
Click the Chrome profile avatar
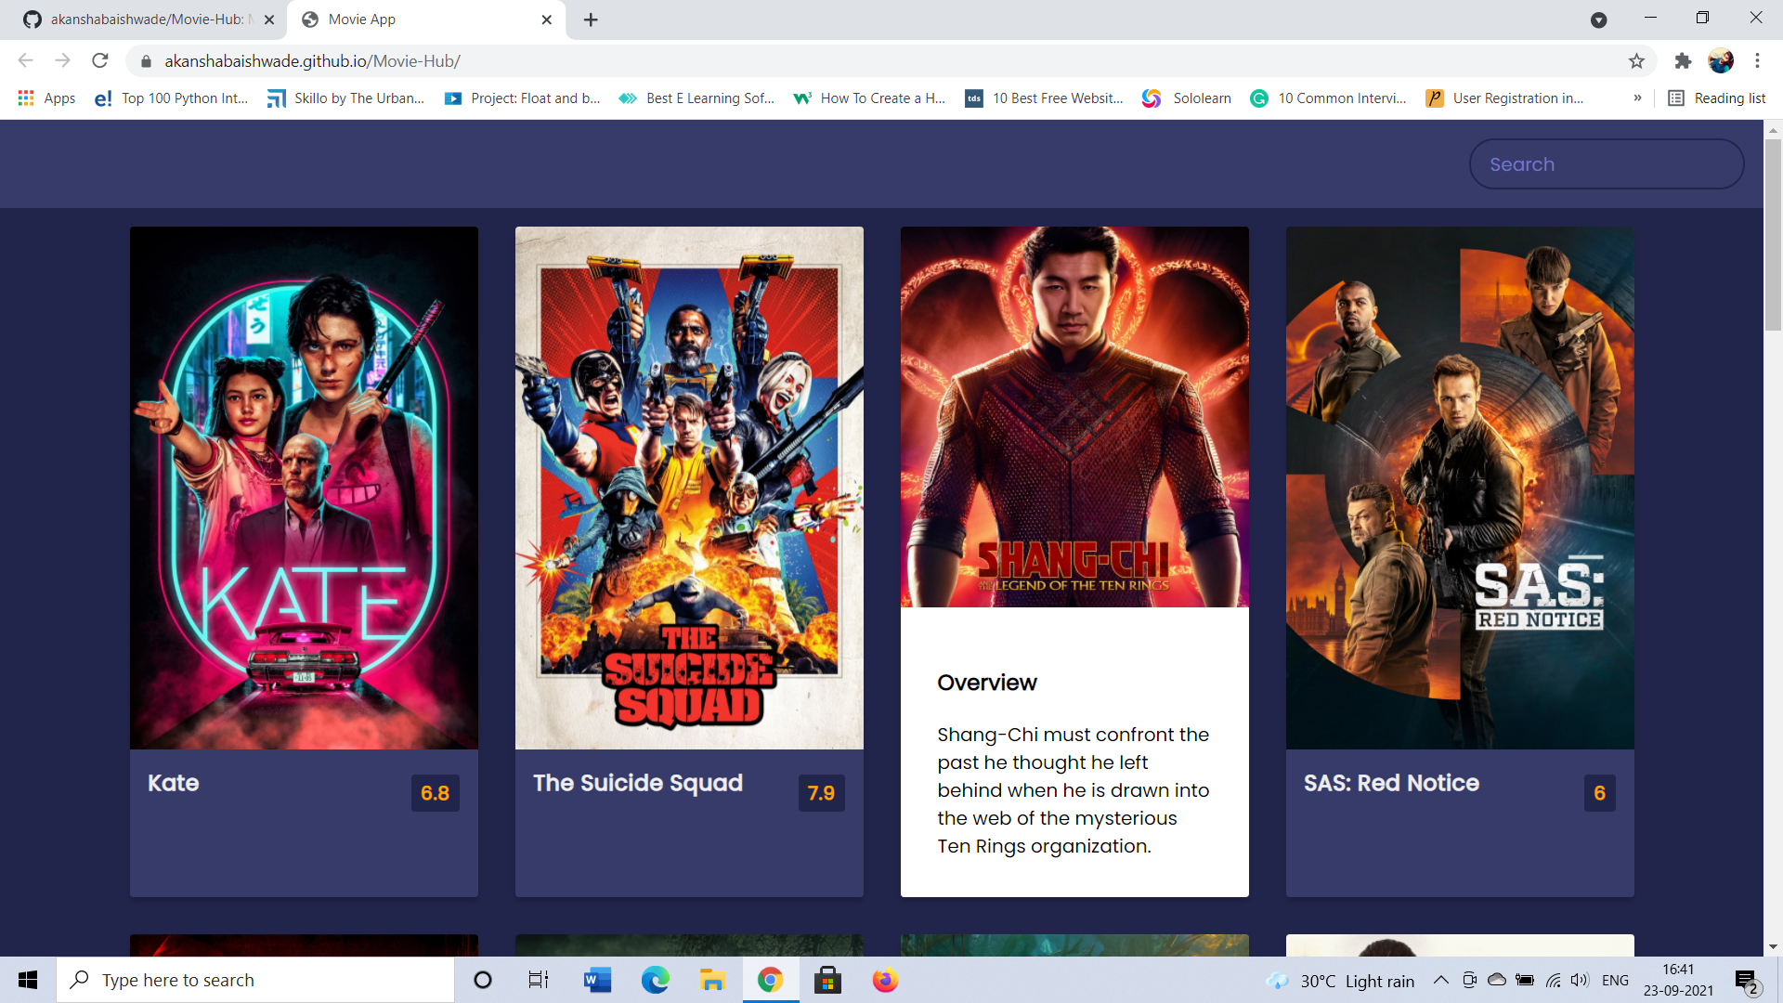point(1720,61)
